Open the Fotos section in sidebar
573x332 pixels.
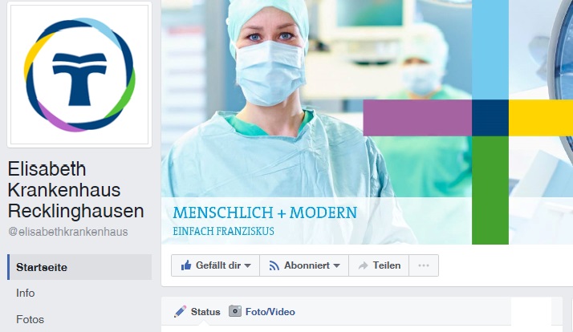[30, 319]
